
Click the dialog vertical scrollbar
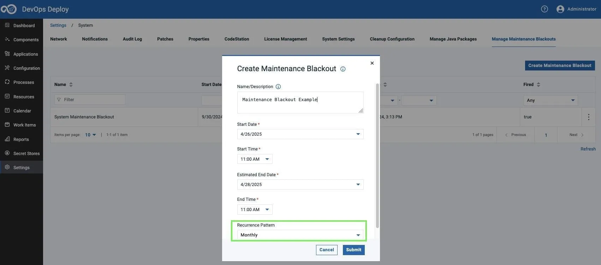[x=377, y=155]
